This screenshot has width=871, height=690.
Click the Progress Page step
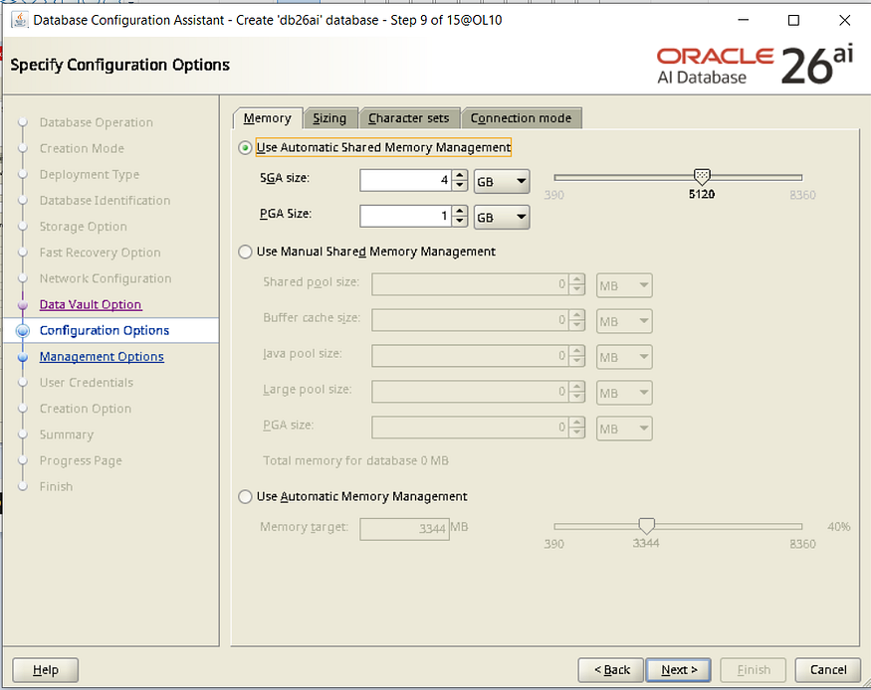[x=81, y=461]
